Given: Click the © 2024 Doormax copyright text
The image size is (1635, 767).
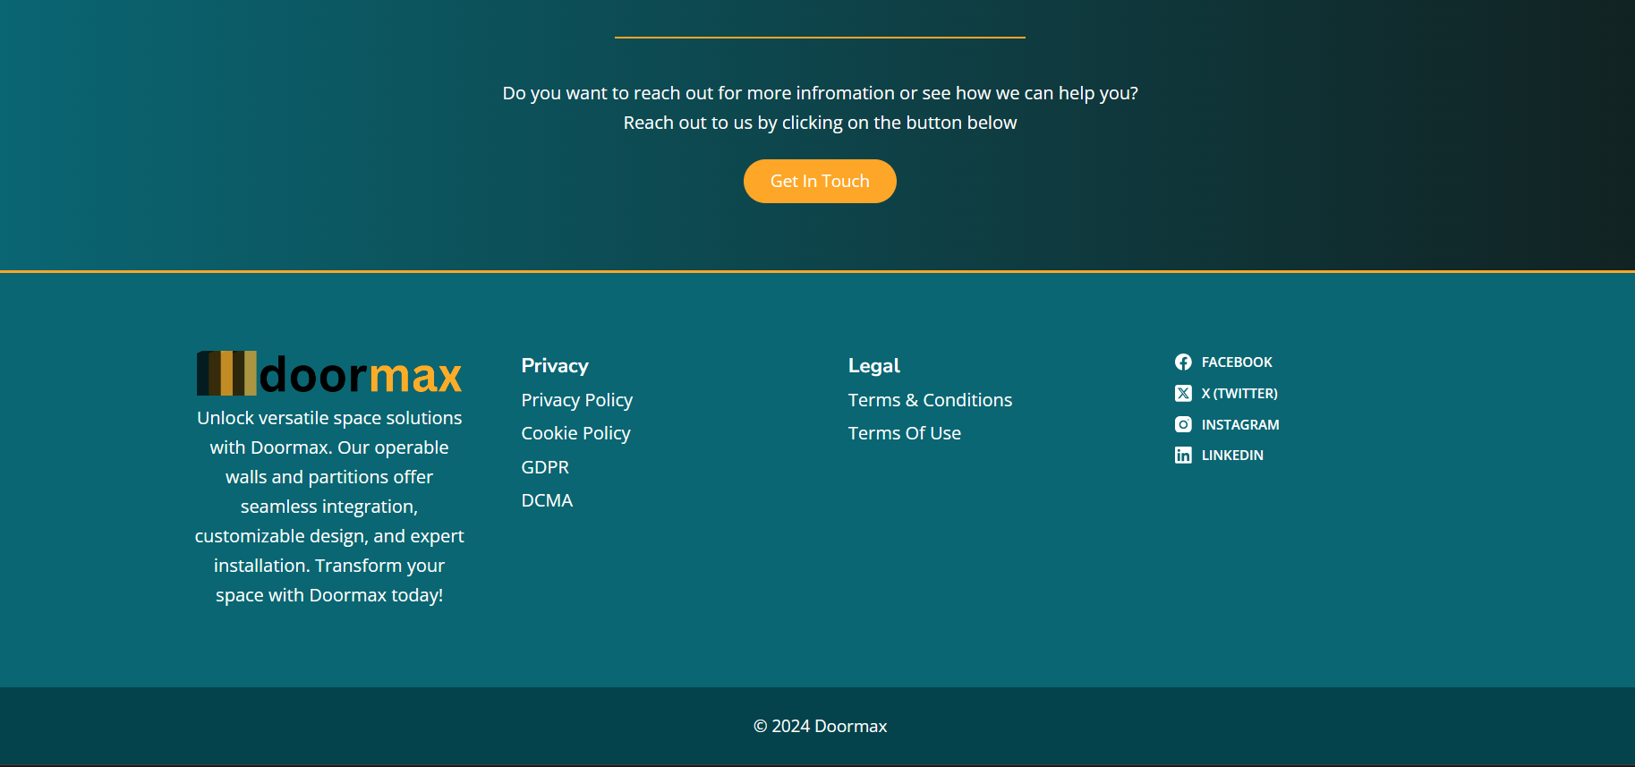Looking at the screenshot, I should [x=820, y=726].
